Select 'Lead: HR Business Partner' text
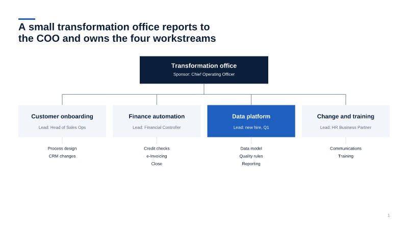The height and width of the screenshot is (229, 408). click(x=346, y=128)
